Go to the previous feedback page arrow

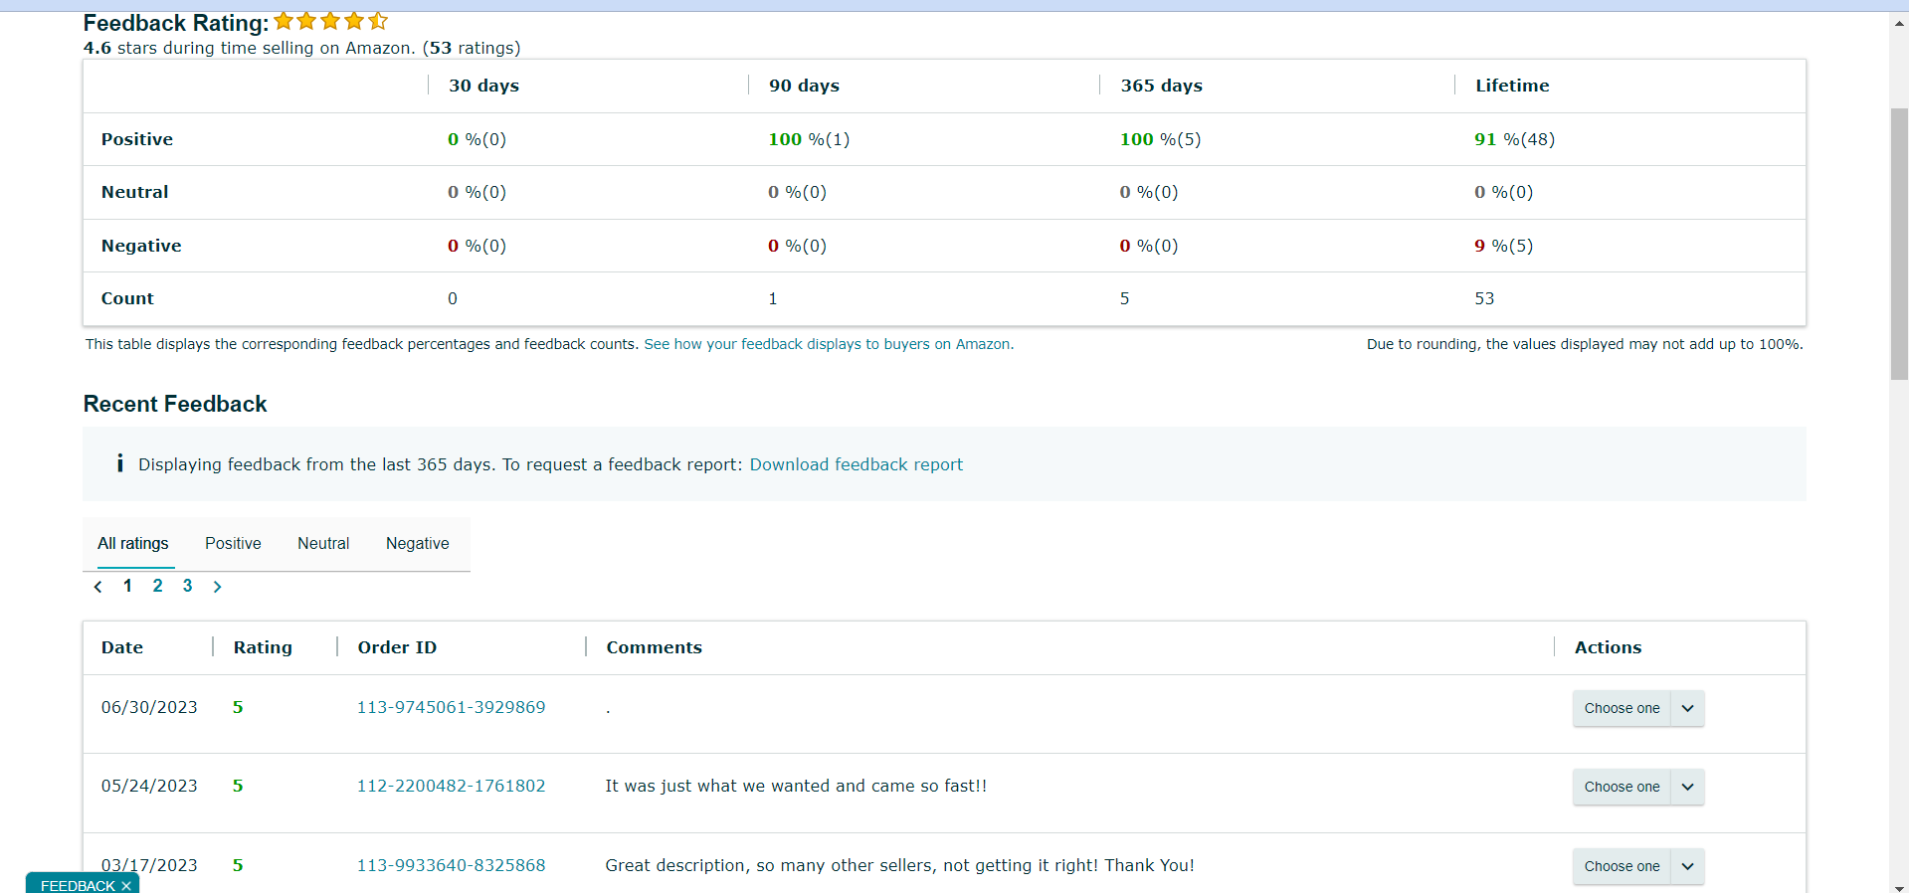pos(97,587)
